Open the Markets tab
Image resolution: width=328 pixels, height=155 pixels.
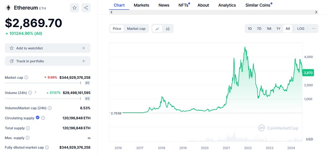point(141,5)
